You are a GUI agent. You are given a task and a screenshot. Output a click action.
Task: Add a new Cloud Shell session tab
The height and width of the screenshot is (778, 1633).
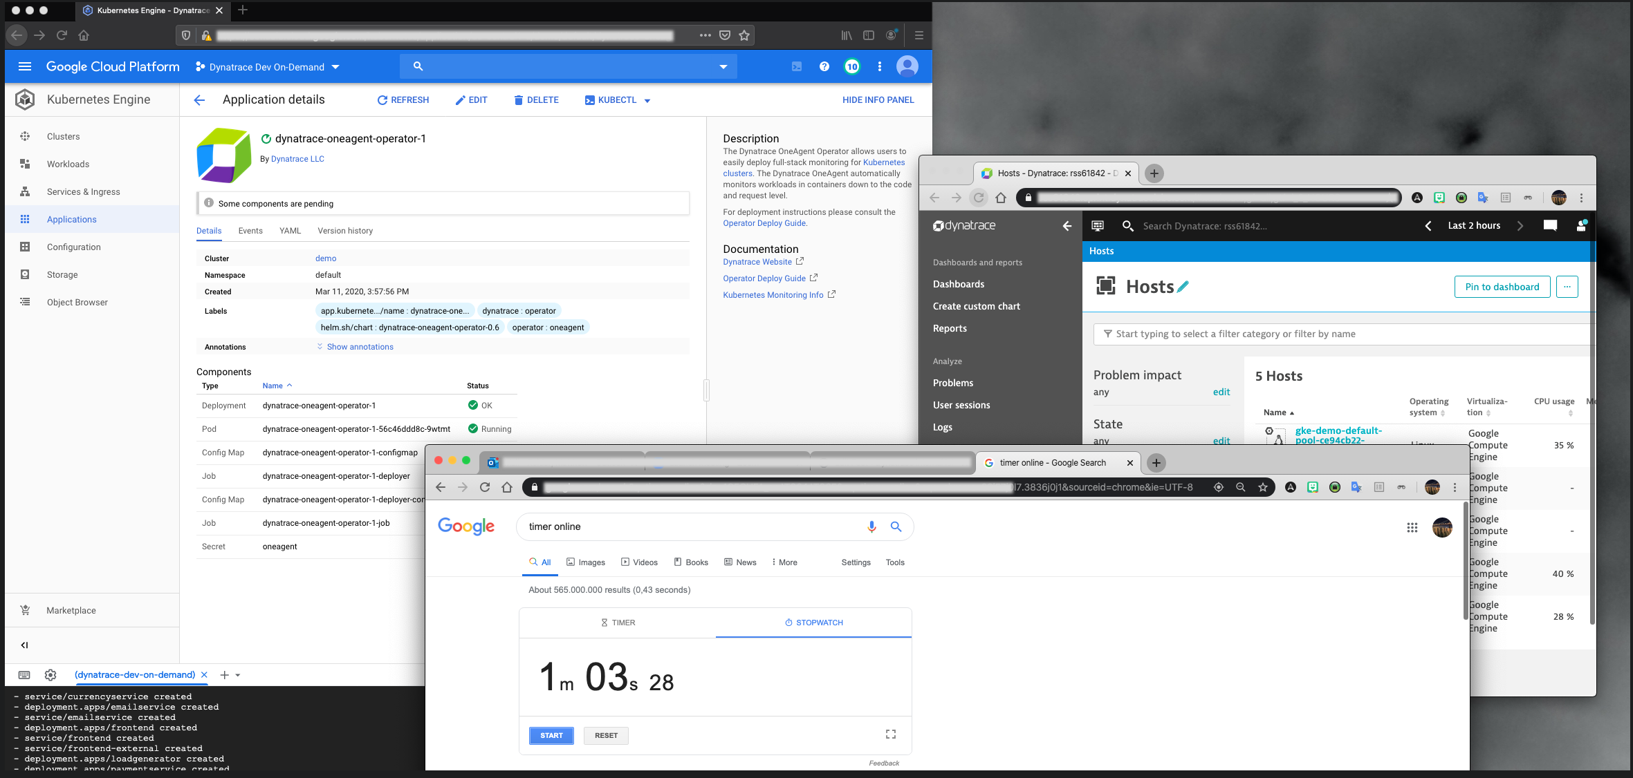[x=224, y=675]
